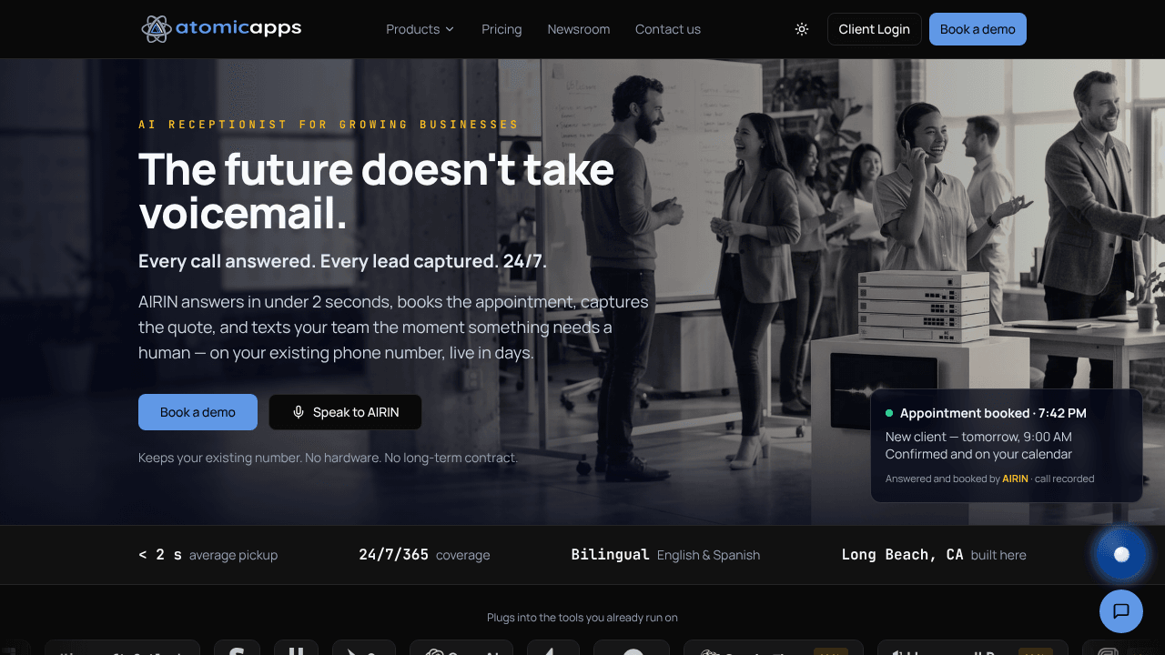Click the "24/7/365 coverage" stat
This screenshot has width=1165, height=655.
tap(424, 555)
